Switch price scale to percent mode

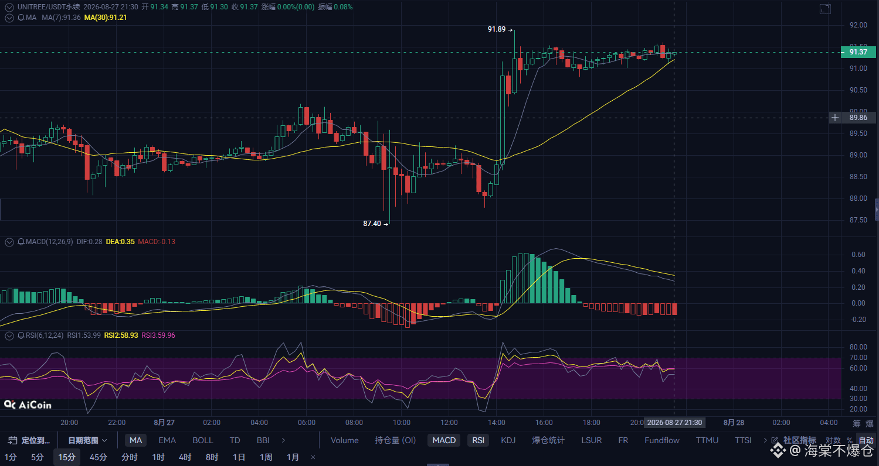click(849, 440)
